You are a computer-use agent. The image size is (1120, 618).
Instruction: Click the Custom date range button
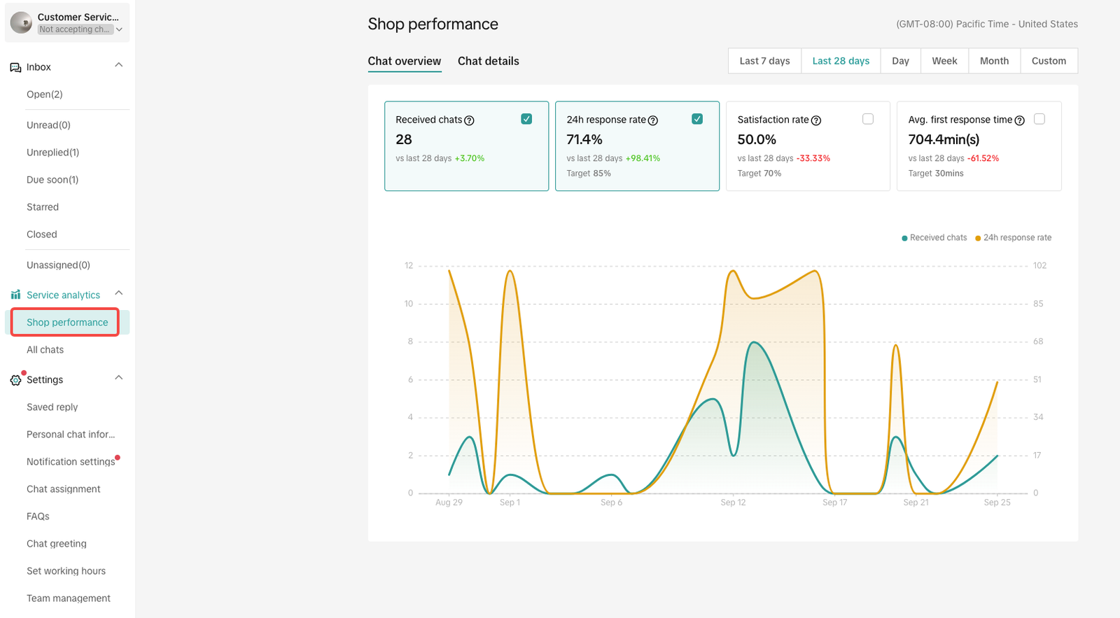pos(1049,61)
